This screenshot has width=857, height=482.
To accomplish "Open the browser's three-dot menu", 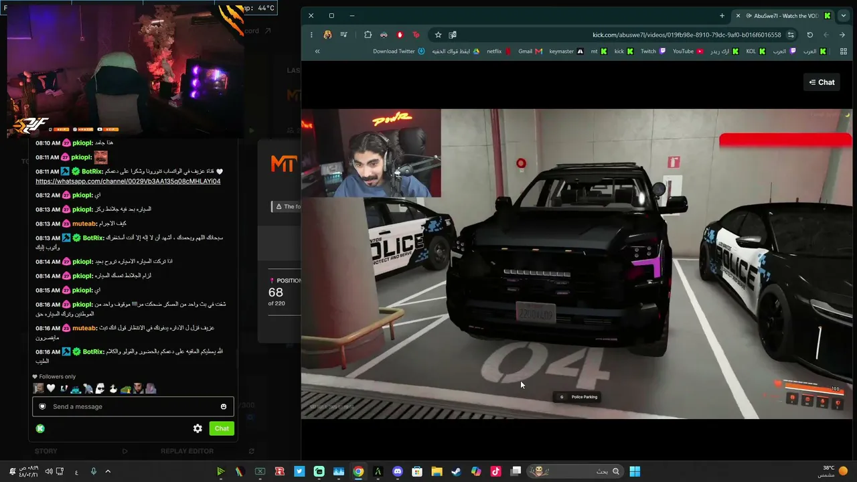I will [x=311, y=35].
